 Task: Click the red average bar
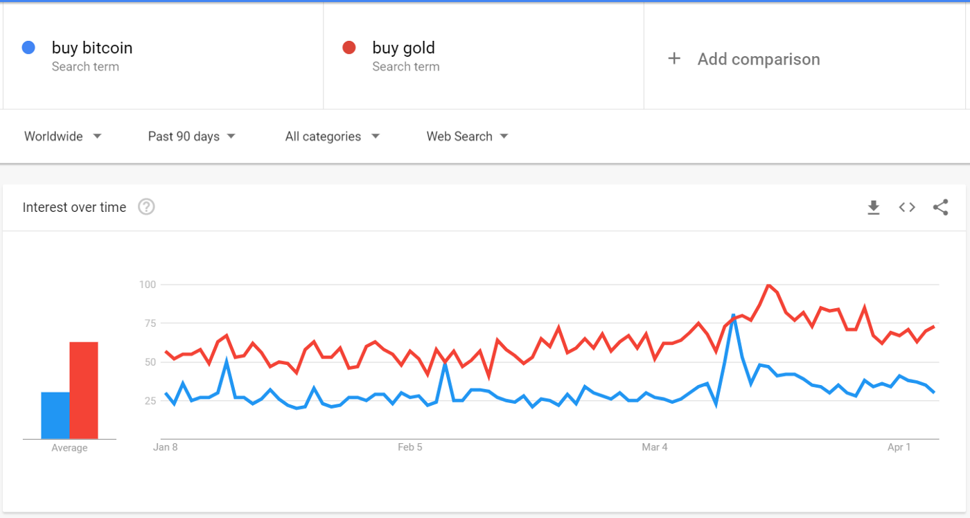click(x=84, y=391)
